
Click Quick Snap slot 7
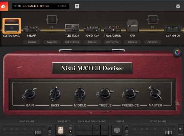[x=96, y=133]
